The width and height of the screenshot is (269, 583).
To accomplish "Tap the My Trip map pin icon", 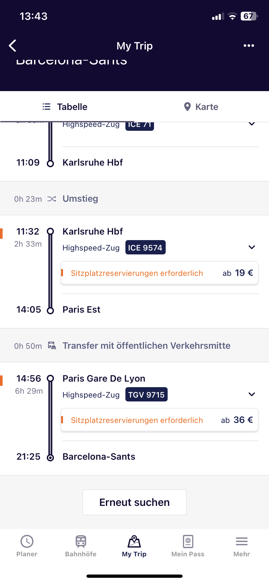I will 134,541.
